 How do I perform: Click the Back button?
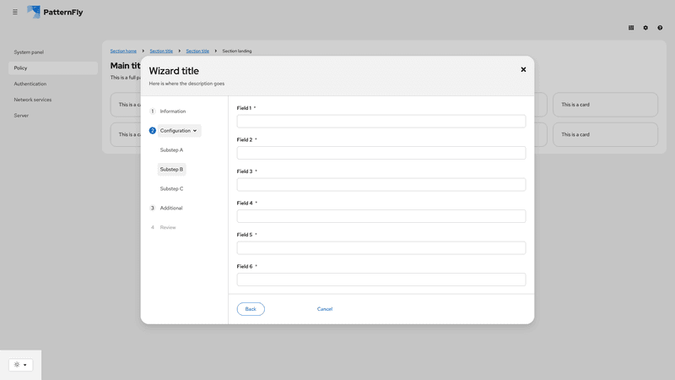pos(251,309)
